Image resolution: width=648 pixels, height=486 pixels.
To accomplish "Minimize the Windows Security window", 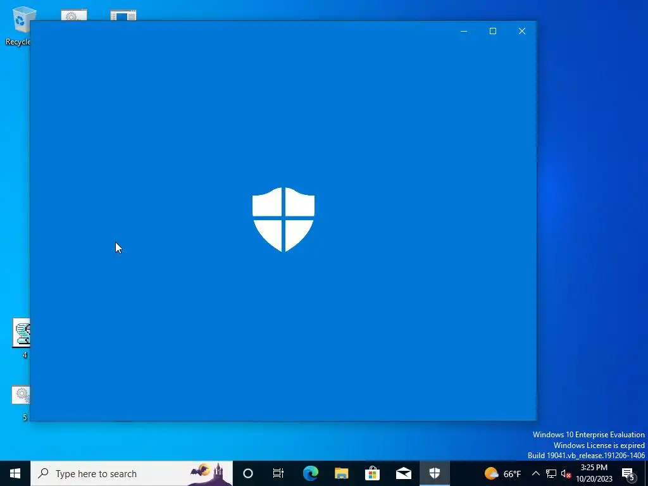I will [464, 31].
